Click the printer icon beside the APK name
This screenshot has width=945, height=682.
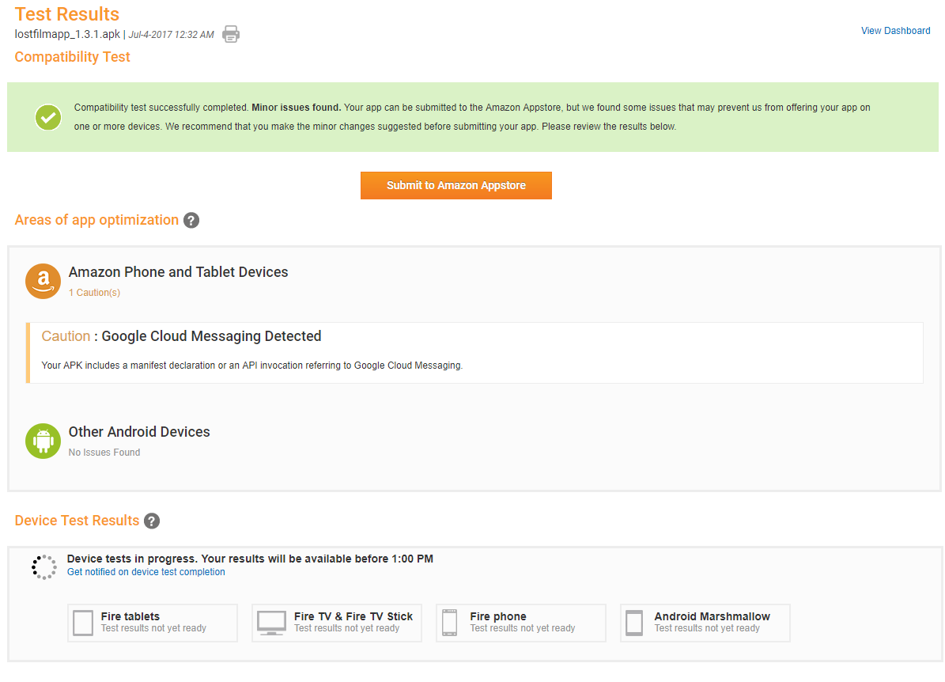pos(230,34)
